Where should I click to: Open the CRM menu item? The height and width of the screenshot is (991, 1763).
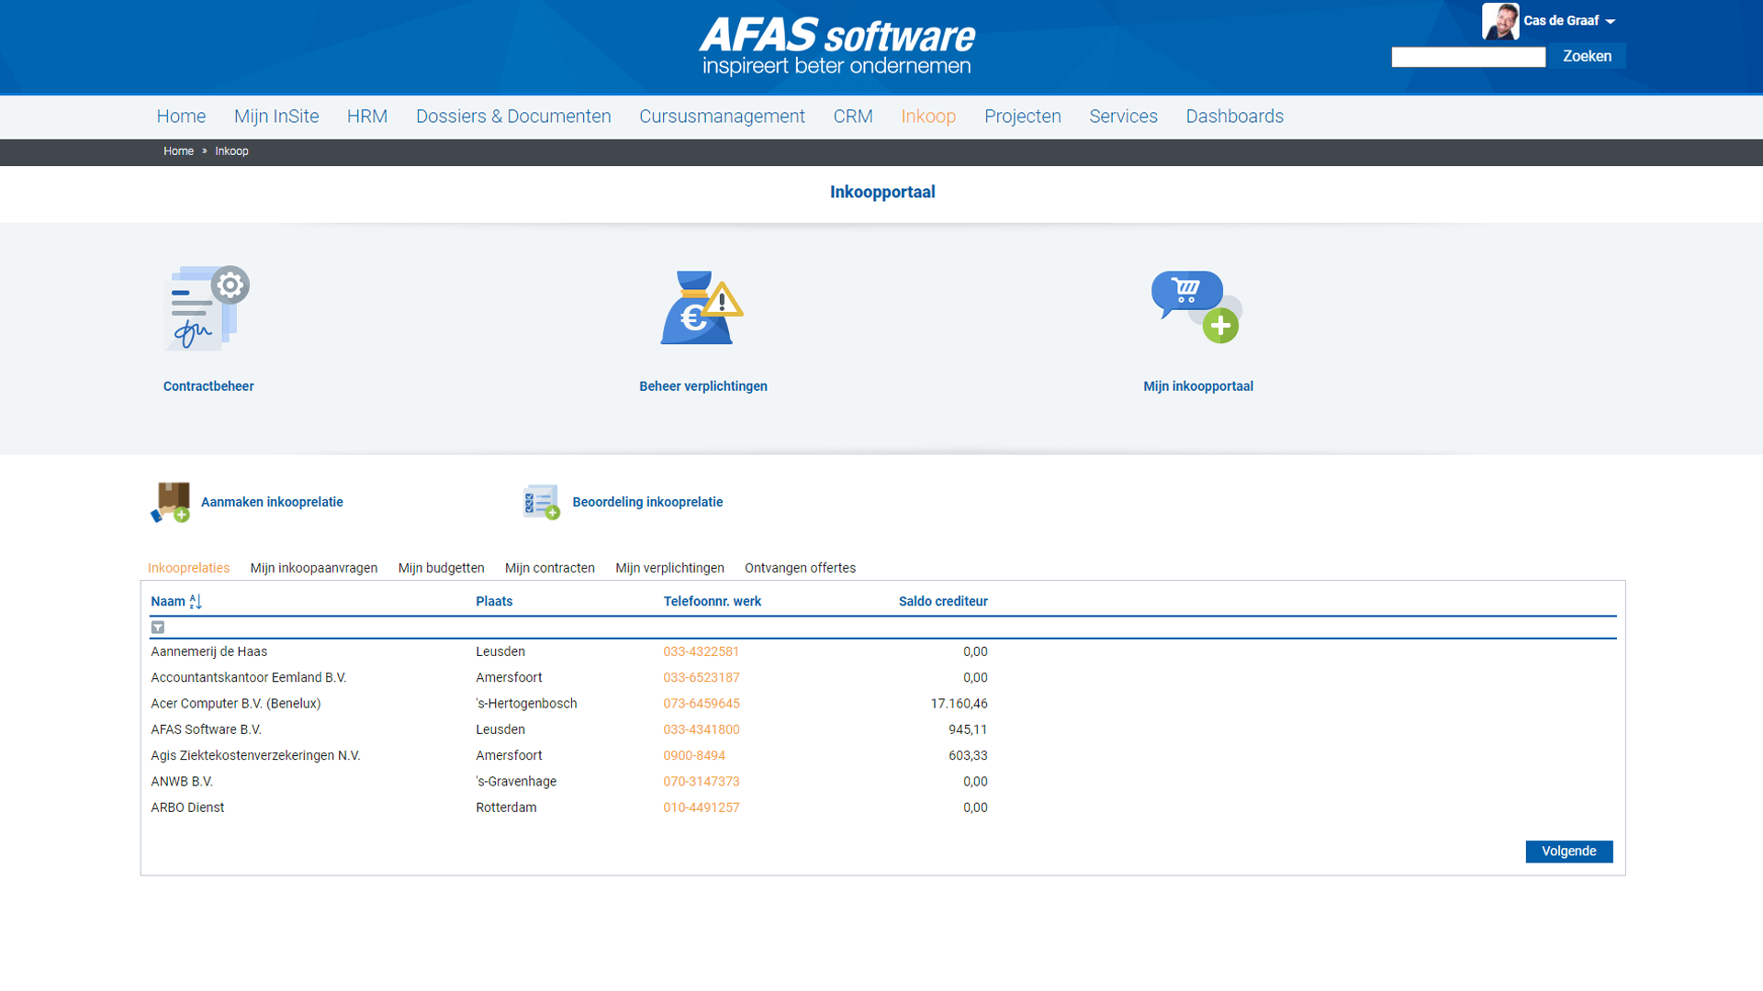(852, 117)
